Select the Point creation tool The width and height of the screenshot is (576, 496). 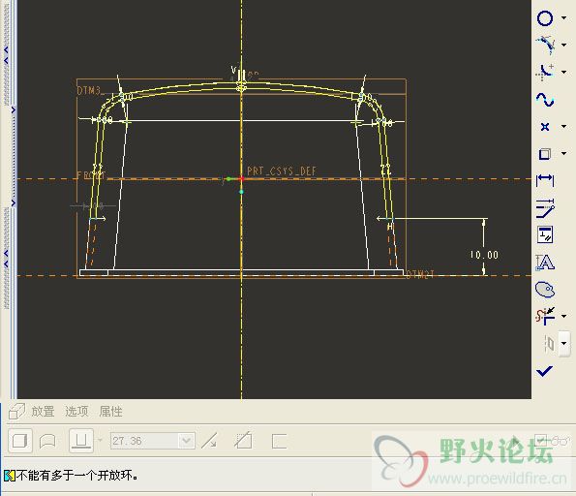click(x=545, y=127)
